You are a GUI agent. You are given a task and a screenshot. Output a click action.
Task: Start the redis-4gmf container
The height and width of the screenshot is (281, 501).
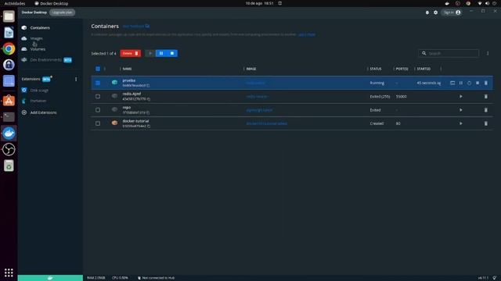click(461, 96)
